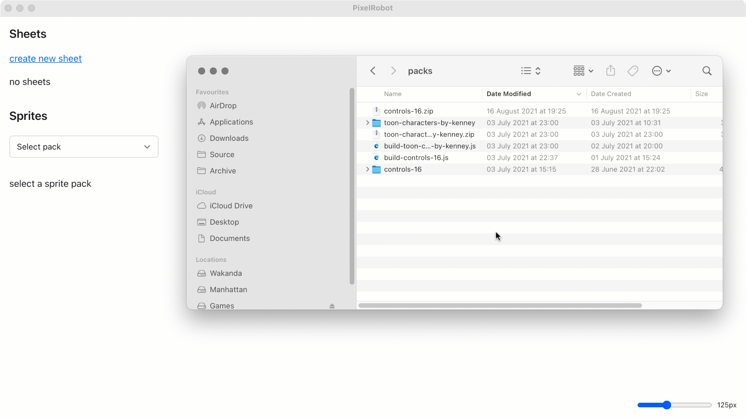Screen dimensions: 746x419
Task: Open the ellipsis action menu
Action: point(661,71)
